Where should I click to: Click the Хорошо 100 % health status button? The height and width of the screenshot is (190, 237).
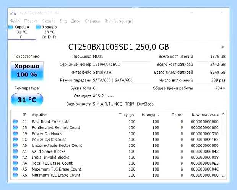click(27, 70)
